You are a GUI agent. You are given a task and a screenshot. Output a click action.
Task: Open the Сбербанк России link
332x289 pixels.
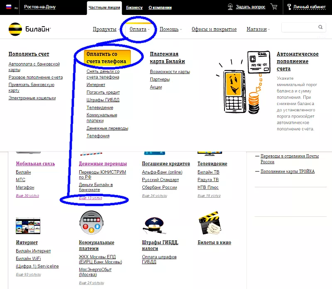pos(159,187)
